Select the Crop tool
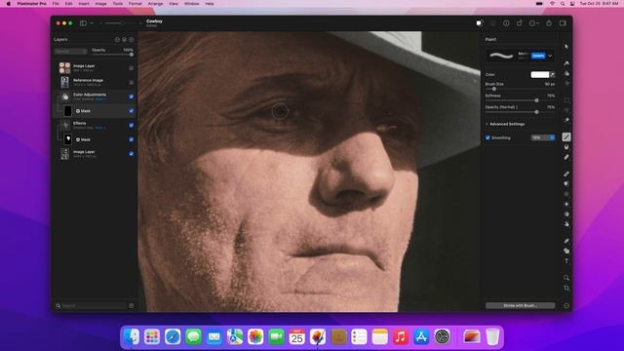The height and width of the screenshot is (351, 624). 566,288
